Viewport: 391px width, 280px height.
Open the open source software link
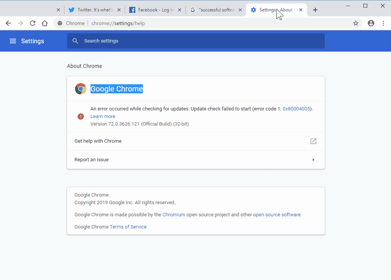[x=277, y=215]
